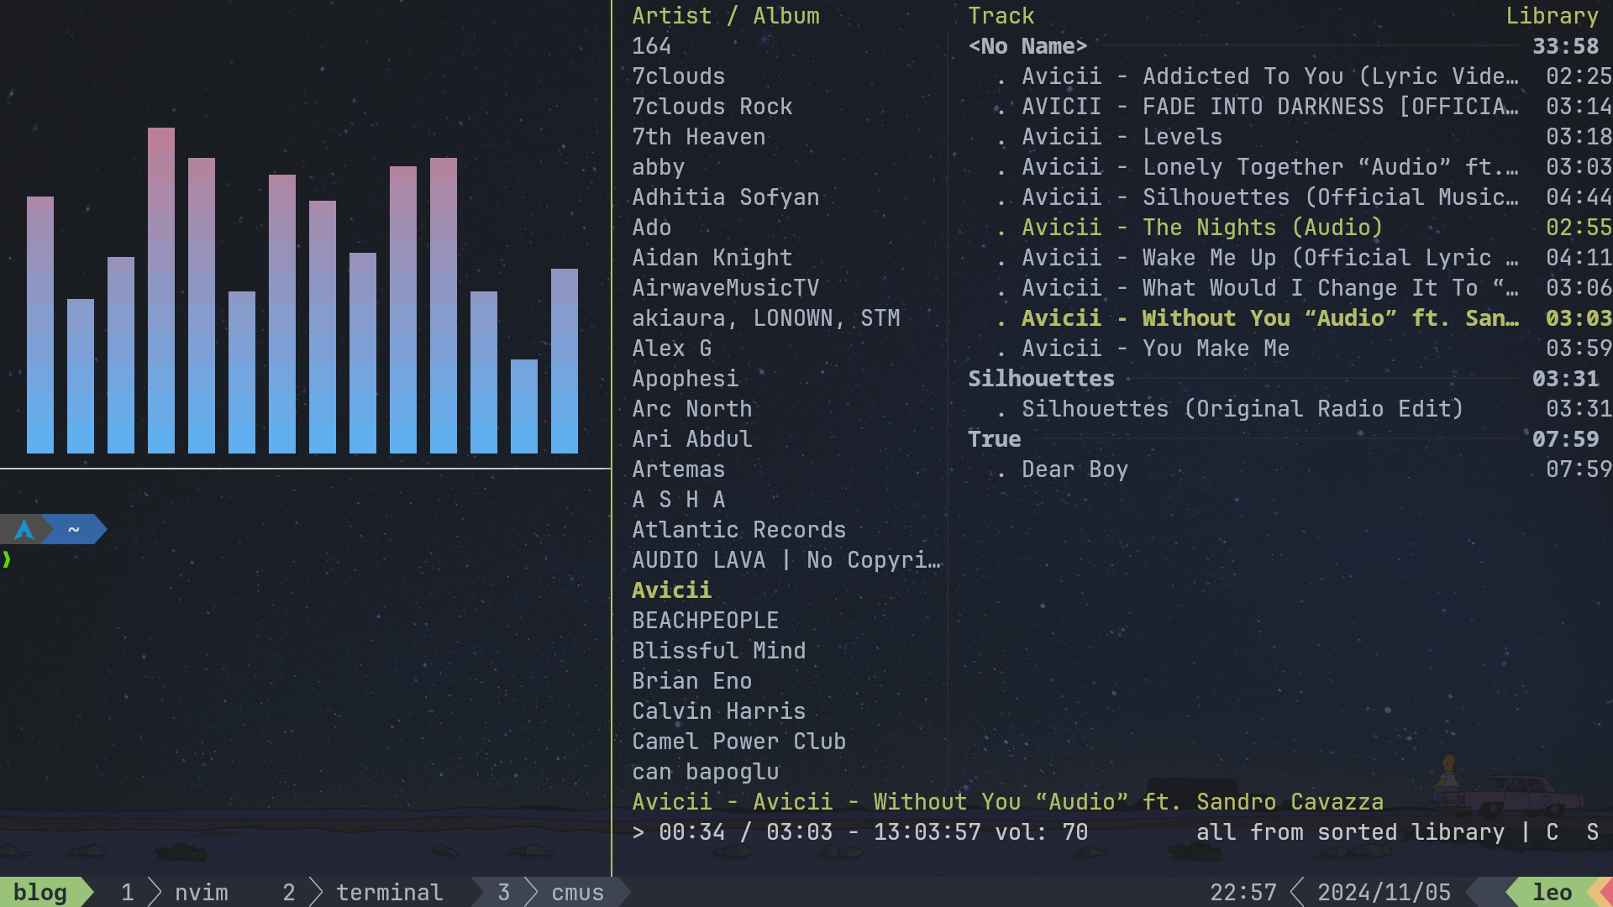
Task: Click the play status indicator in cmus
Action: [x=638, y=832]
